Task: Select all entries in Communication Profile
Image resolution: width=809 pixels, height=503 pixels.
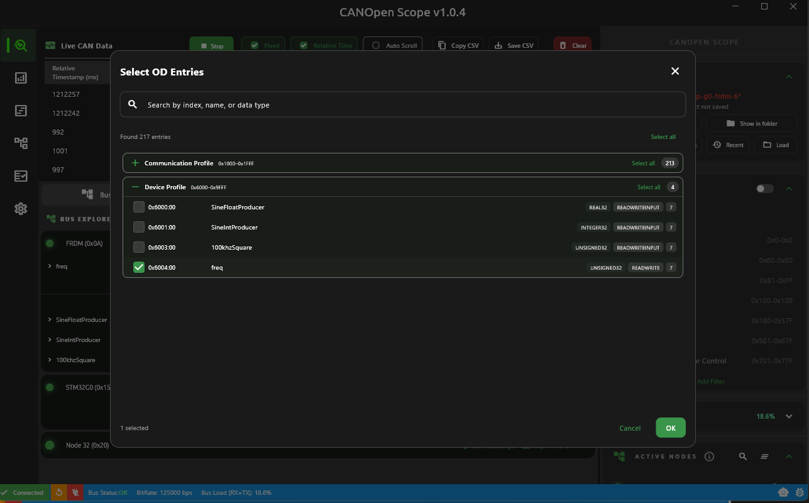Action: 643,163
